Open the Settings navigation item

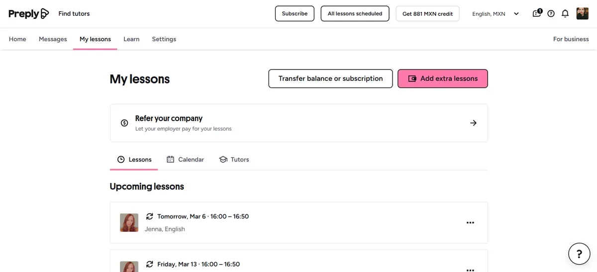coord(164,39)
